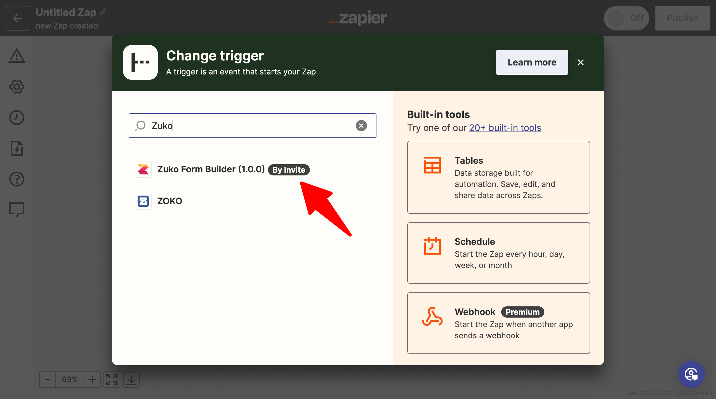Open the Zap settings gear icon
This screenshot has height=399, width=716.
pos(17,87)
